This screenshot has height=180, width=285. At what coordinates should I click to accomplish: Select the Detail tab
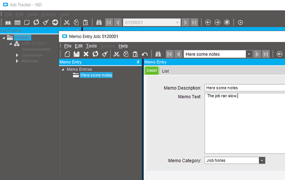coord(152,70)
